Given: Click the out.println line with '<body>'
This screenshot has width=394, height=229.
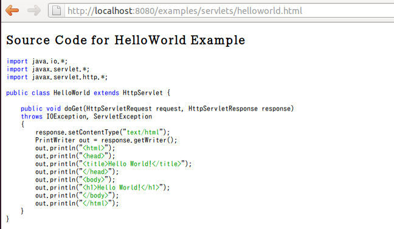Looking at the screenshot, I should [x=75, y=180].
